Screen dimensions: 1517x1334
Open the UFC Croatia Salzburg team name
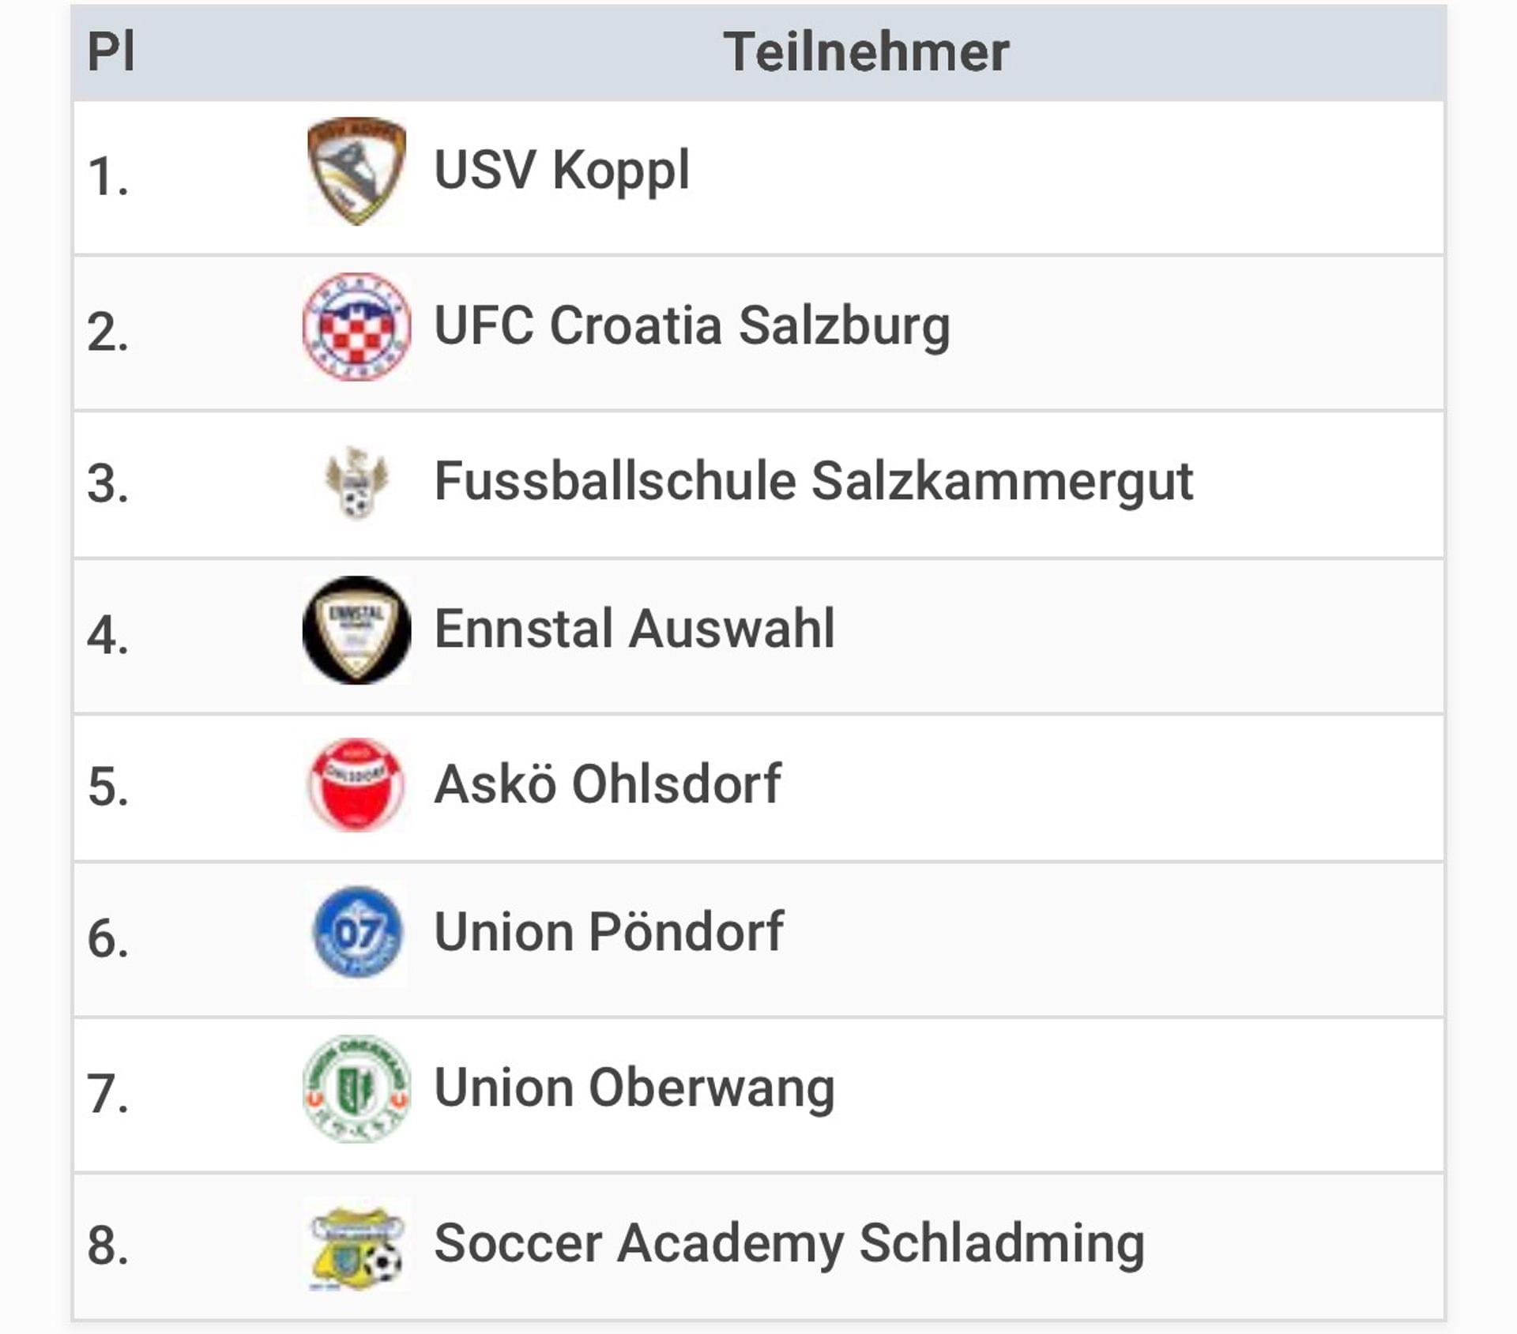[x=692, y=326]
